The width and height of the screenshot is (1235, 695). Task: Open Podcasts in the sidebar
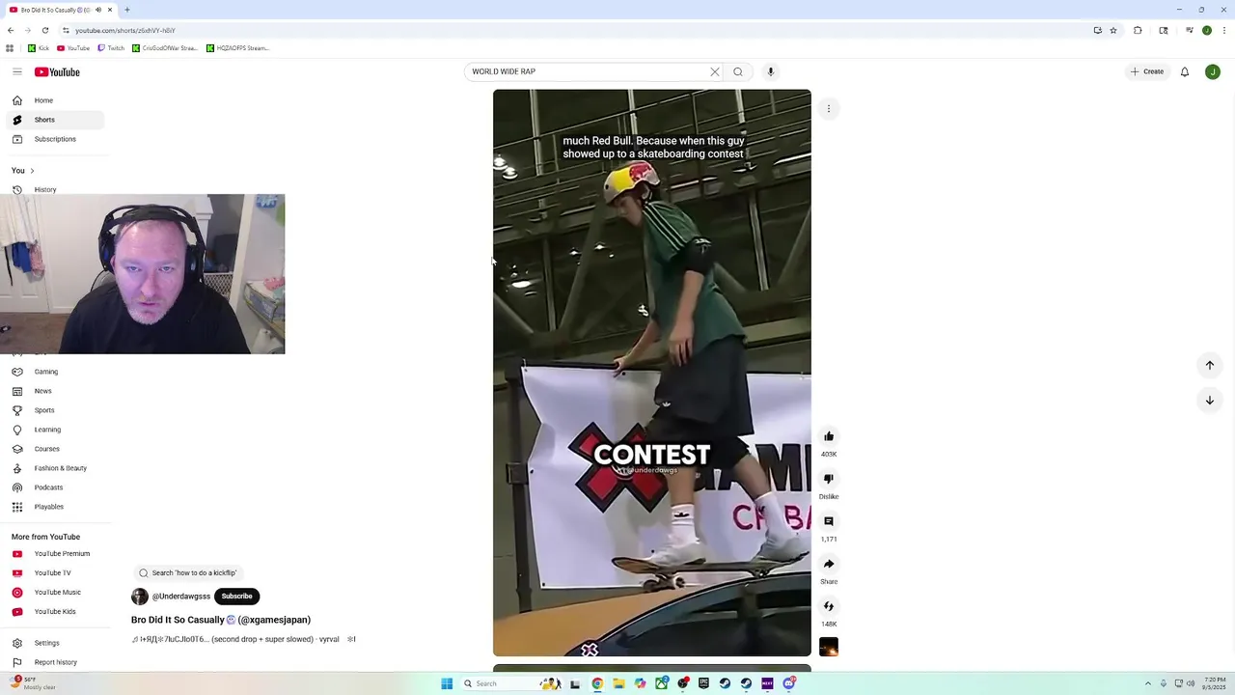[55, 487]
